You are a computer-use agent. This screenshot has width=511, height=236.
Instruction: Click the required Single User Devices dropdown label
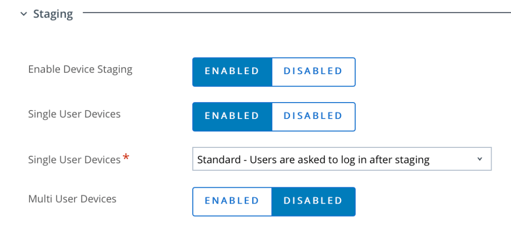point(74,160)
